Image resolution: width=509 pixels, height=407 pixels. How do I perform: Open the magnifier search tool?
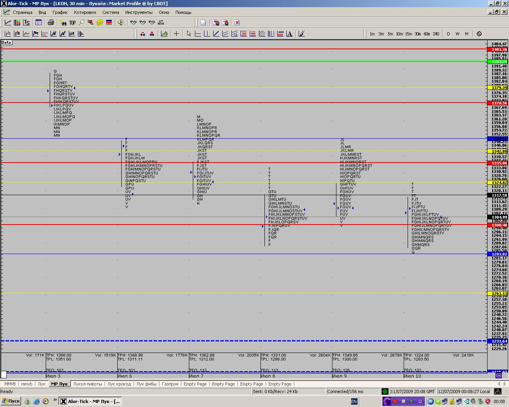[x=82, y=23]
